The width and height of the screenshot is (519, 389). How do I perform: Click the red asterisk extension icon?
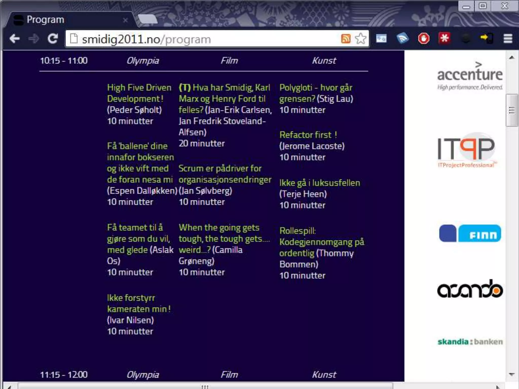coord(444,38)
